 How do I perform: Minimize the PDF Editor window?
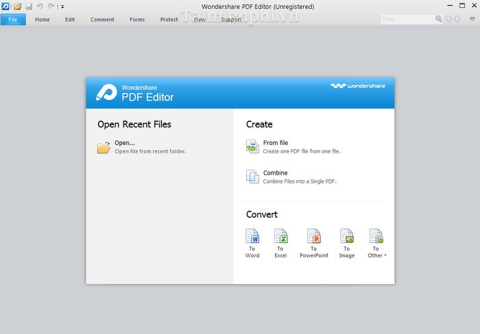point(450,5)
